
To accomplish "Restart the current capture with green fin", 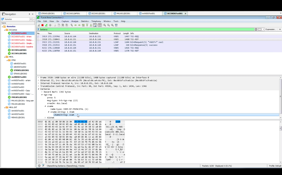I will click(46, 25).
